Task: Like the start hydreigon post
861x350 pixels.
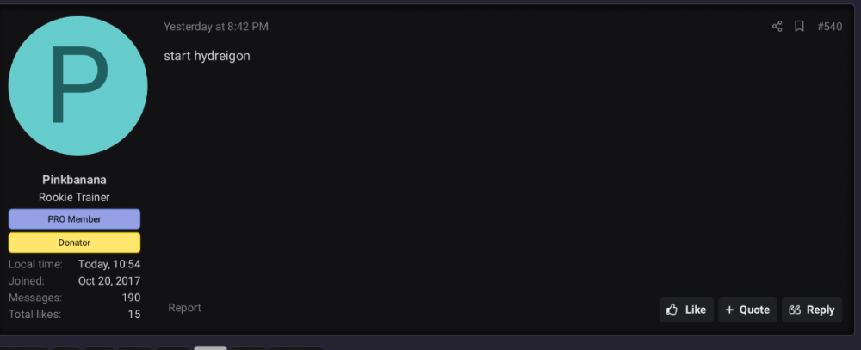Action: pyautogui.click(x=686, y=310)
